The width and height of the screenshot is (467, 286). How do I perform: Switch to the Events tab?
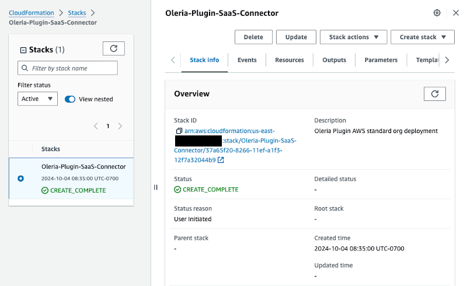tap(247, 60)
